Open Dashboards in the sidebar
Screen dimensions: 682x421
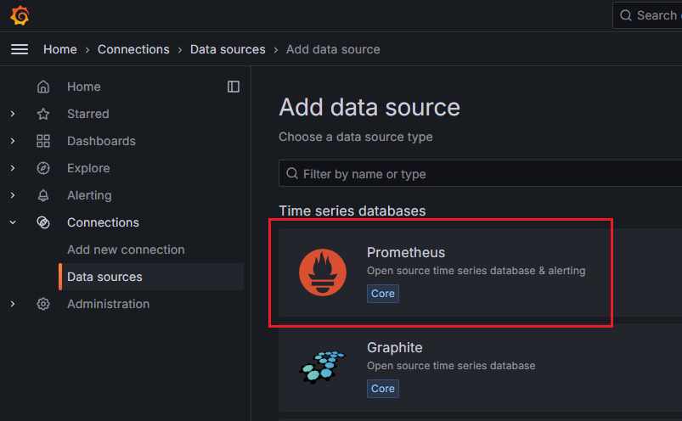tap(101, 141)
